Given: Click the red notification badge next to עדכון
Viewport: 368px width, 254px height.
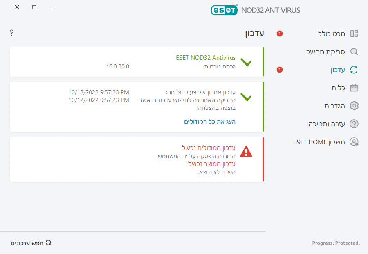Looking at the screenshot, I should [279, 70].
